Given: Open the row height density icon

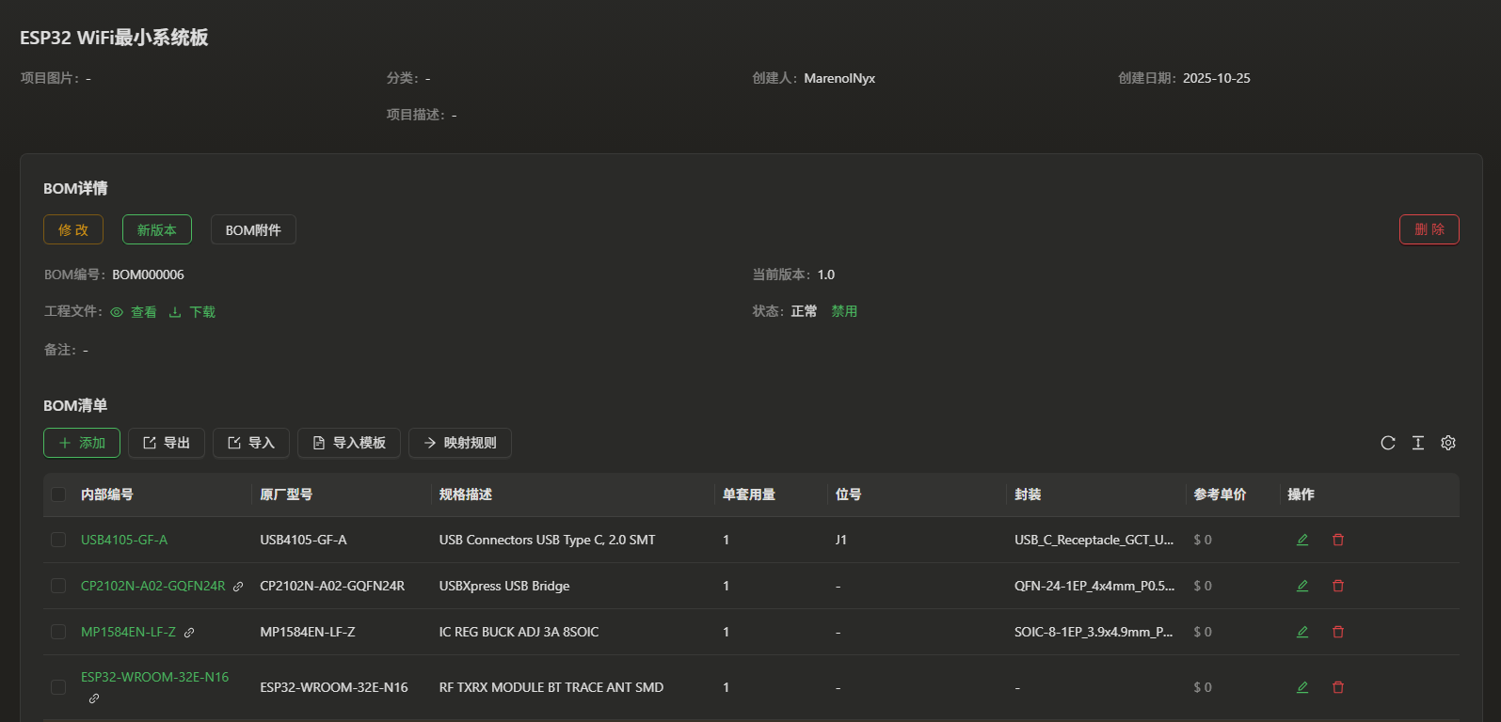Looking at the screenshot, I should click(1418, 443).
